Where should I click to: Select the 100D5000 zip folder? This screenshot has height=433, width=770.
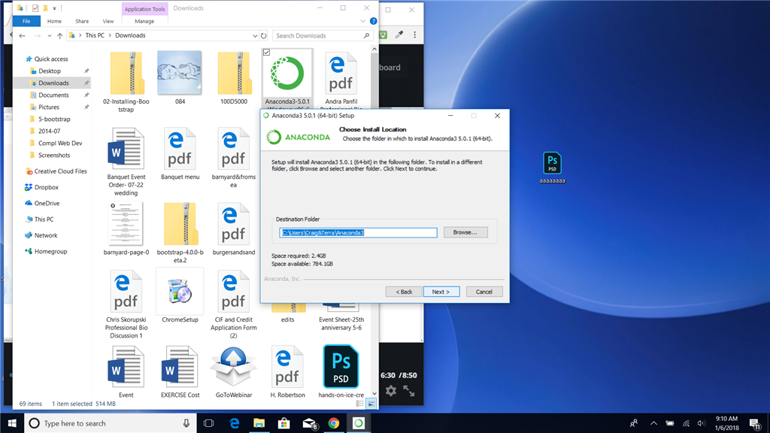click(234, 74)
